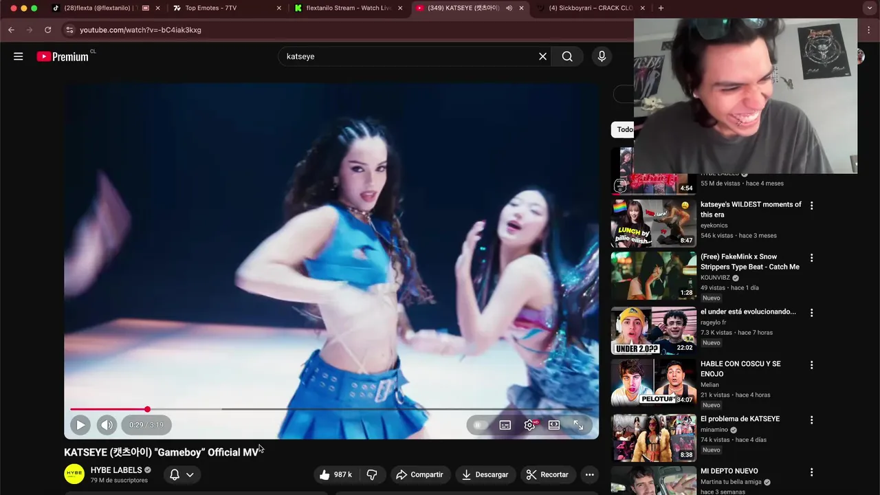Click the youtube.com address bar URL

pos(140,30)
